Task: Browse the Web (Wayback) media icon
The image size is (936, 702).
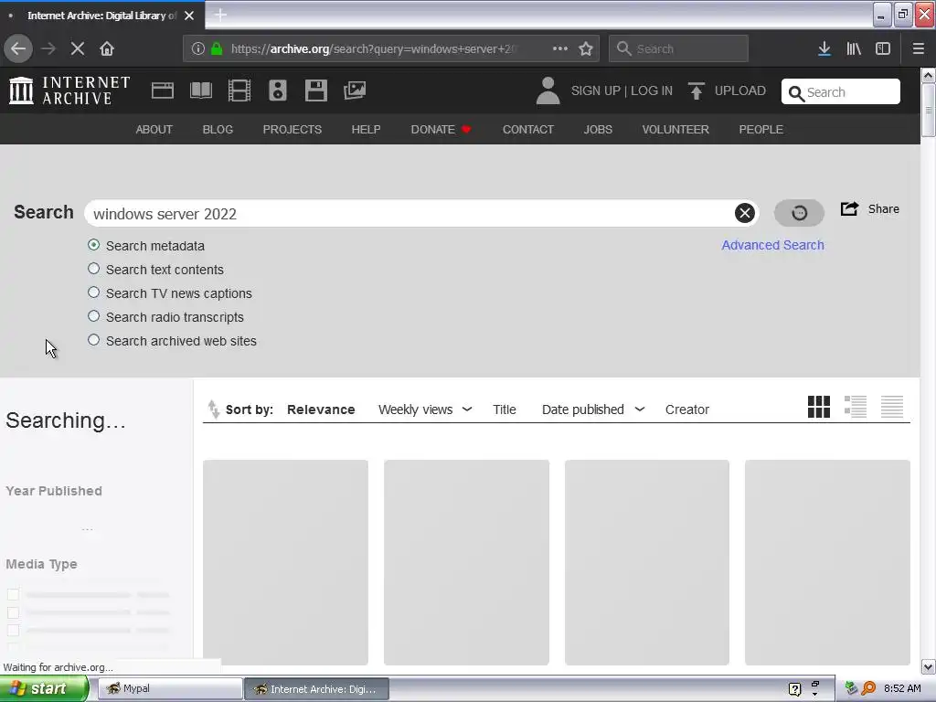Action: pyautogui.click(x=163, y=90)
